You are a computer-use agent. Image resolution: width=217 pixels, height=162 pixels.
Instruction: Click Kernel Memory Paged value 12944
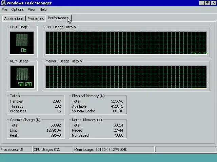click(x=118, y=130)
